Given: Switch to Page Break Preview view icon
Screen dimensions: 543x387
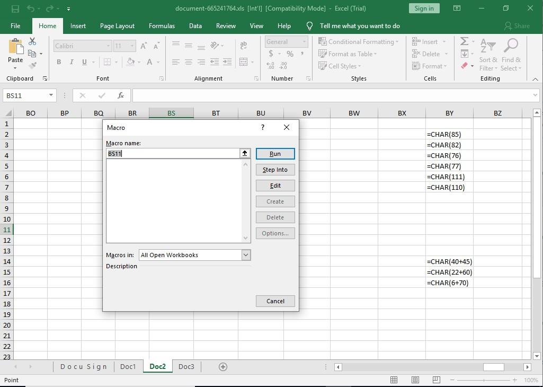Looking at the screenshot, I should click(x=437, y=380).
